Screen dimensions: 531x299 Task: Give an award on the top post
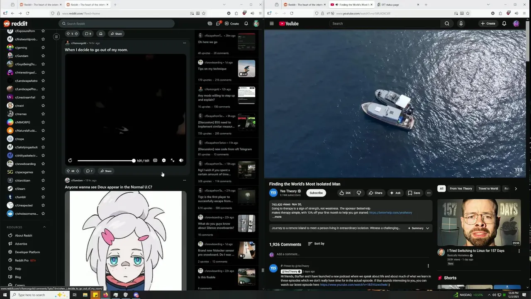(100, 34)
